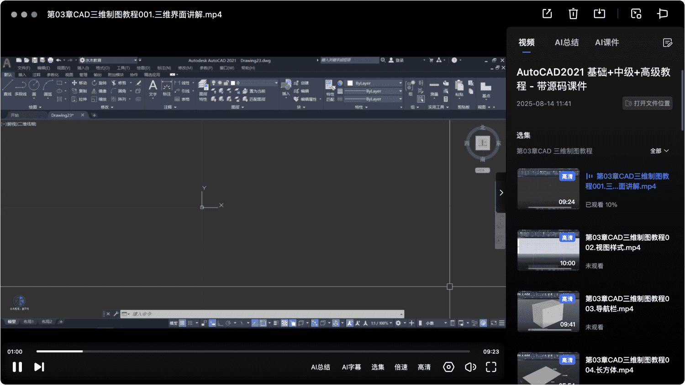Change the 高清 quality setting
Viewport: 685px width, 385px height.
(x=424, y=367)
